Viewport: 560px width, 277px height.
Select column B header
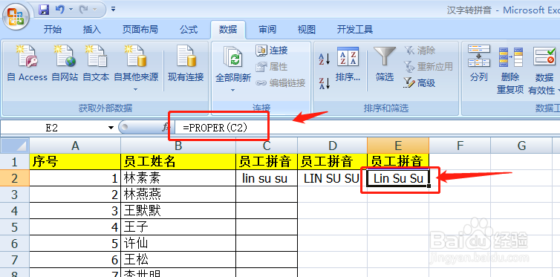pos(178,146)
